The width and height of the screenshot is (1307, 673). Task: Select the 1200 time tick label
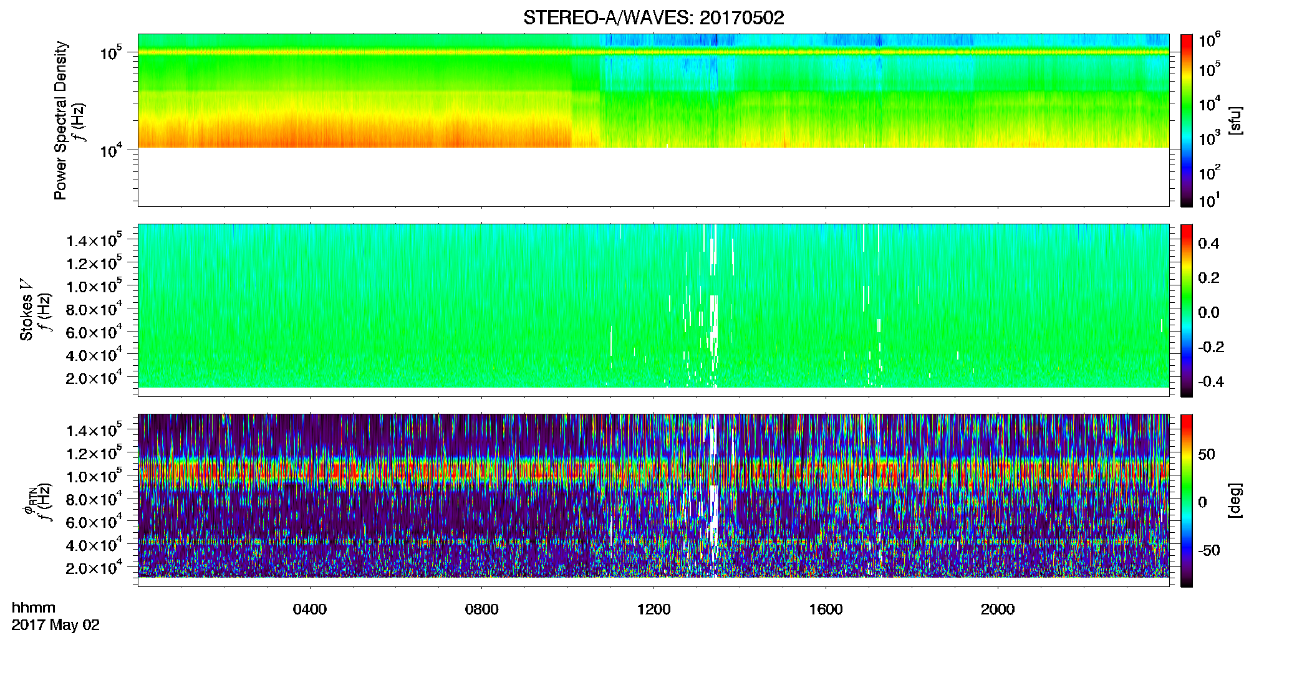(x=653, y=609)
